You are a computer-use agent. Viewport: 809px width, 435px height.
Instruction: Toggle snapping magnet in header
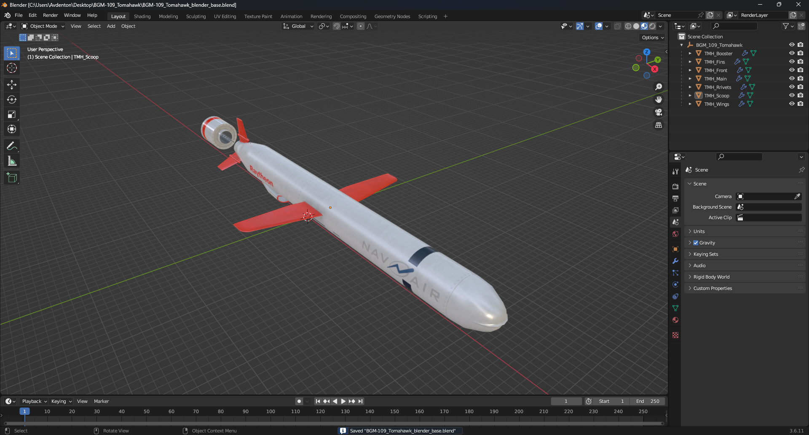(337, 26)
